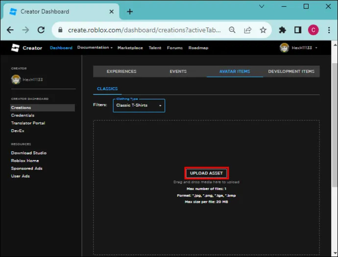This screenshot has width=338, height=257.
Task: Open the Roadmap nav item
Action: 198,48
